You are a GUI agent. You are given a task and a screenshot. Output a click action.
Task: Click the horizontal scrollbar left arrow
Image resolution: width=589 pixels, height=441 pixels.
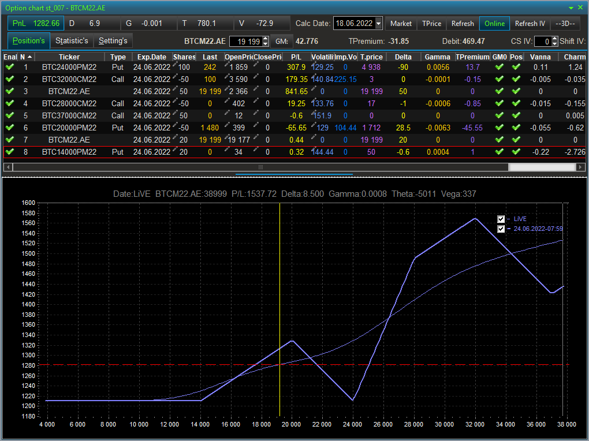(x=8, y=167)
